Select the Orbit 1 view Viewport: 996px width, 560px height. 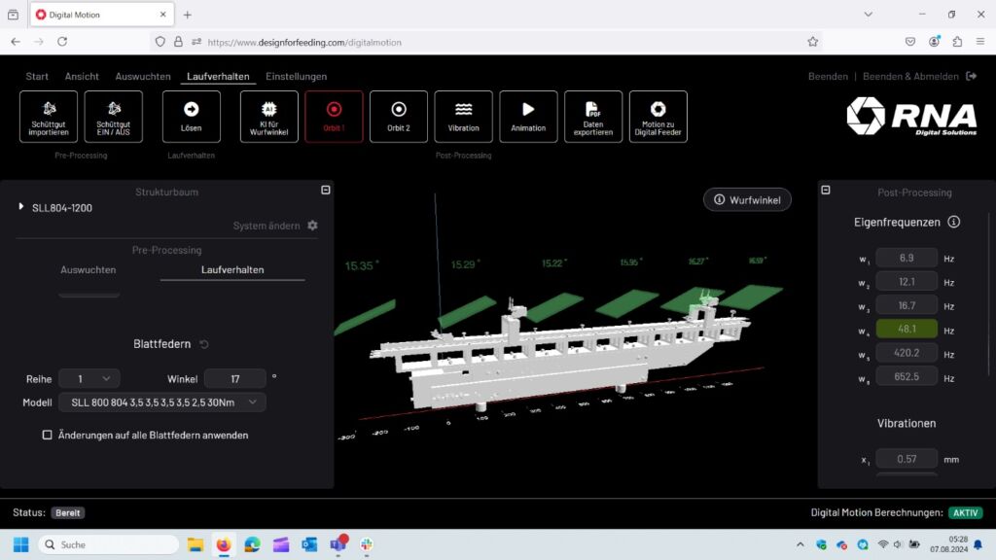coord(334,117)
